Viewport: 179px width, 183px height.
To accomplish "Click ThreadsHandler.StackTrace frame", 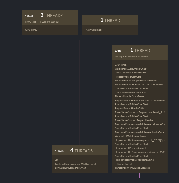I will (129, 96).
